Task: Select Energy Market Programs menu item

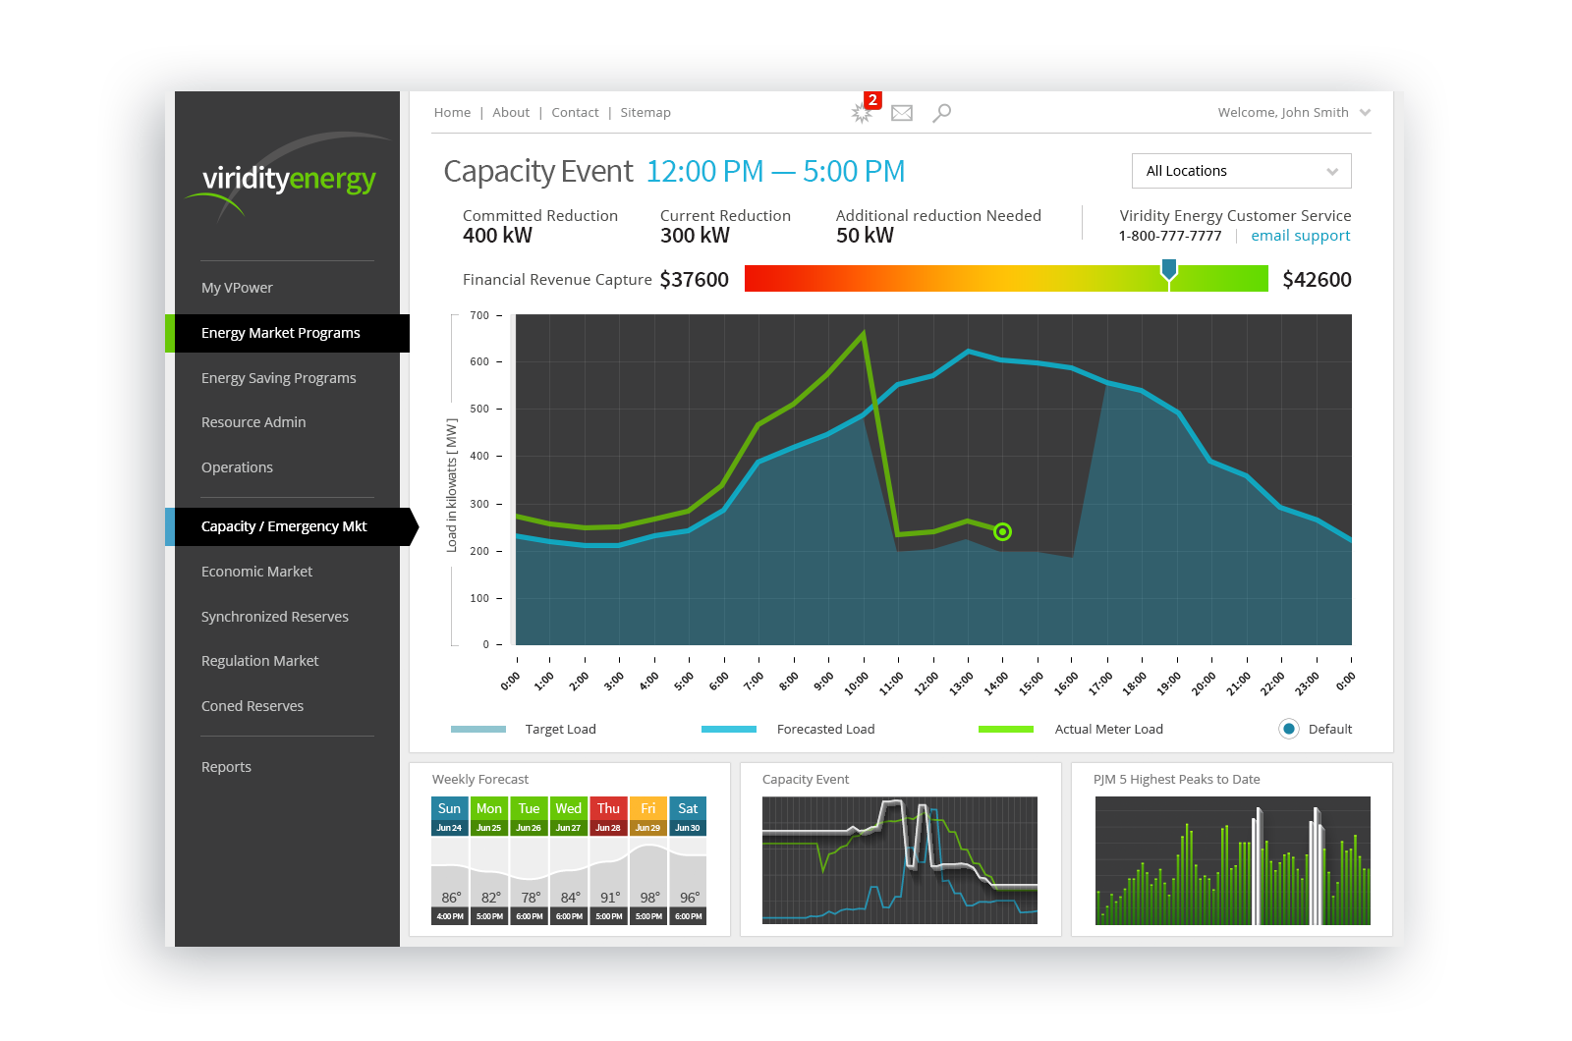Action: click(x=288, y=333)
